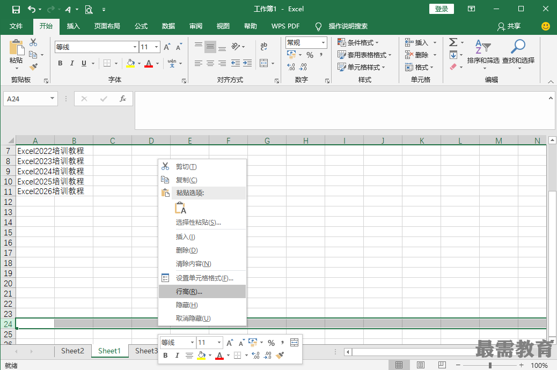
Task: Increase decimal places in ribbon
Action: click(x=291, y=66)
